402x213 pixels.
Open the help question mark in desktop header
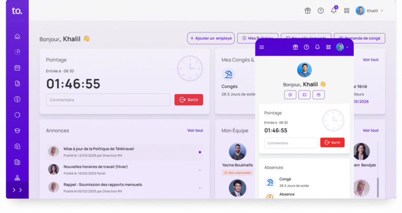click(x=320, y=10)
